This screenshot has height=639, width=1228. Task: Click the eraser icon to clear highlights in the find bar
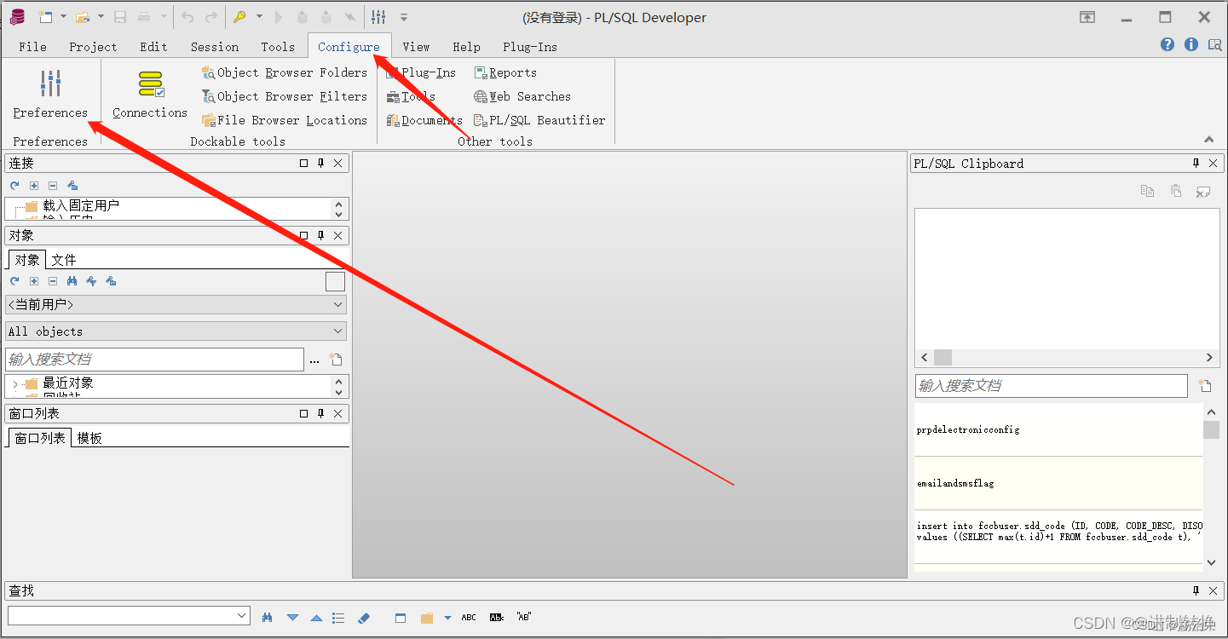[364, 618]
